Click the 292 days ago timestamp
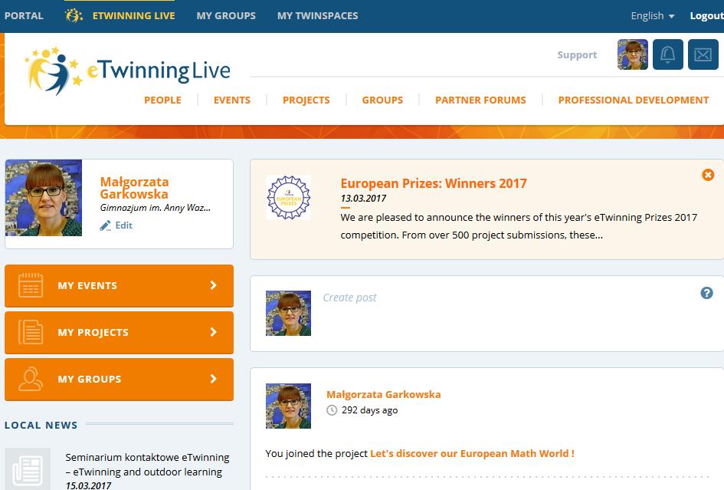The width and height of the screenshot is (724, 490). coord(369,410)
